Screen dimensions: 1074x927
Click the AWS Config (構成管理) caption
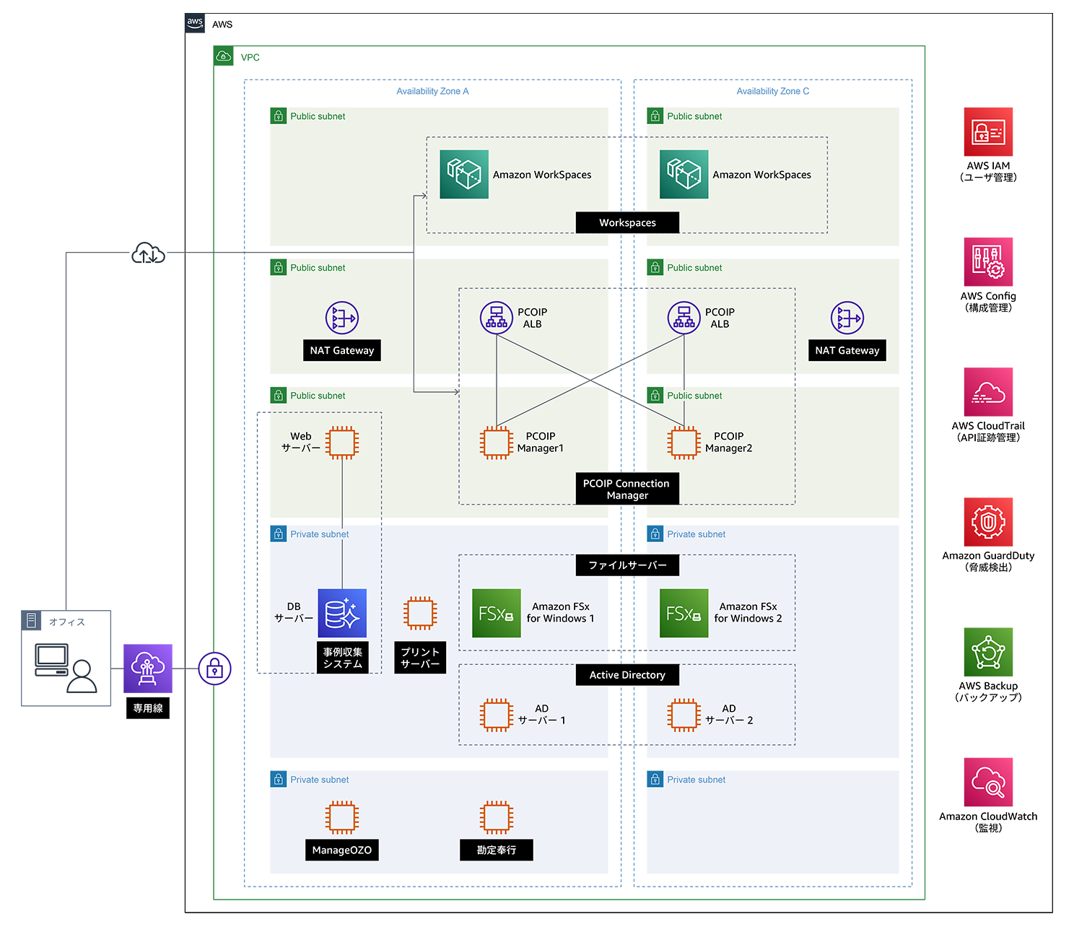coord(988,302)
